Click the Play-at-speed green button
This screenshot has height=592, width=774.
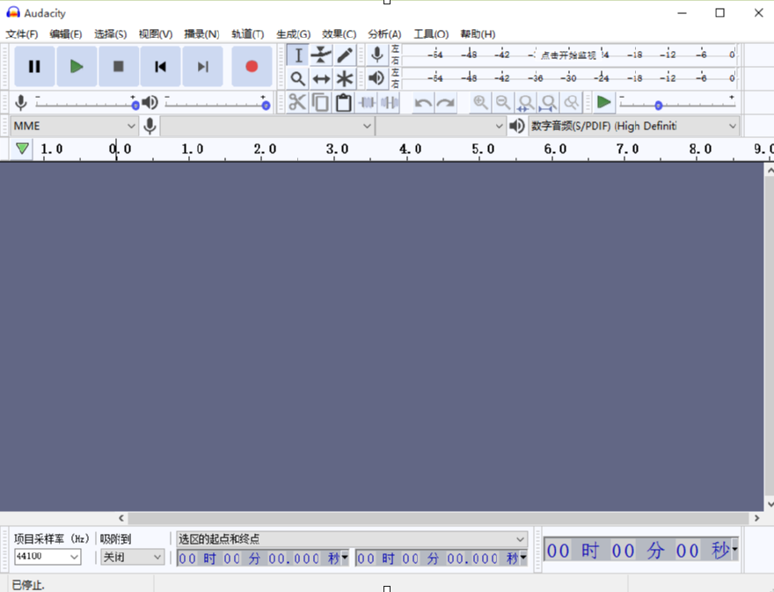point(603,102)
